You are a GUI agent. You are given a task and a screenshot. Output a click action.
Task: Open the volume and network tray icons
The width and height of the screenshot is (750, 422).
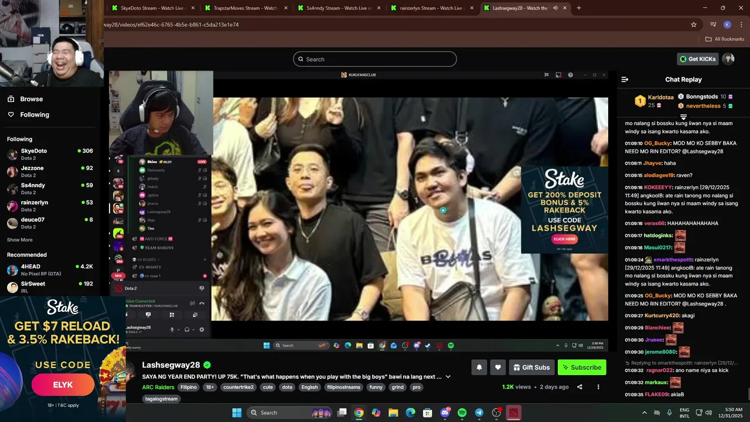pyautogui.click(x=704, y=413)
